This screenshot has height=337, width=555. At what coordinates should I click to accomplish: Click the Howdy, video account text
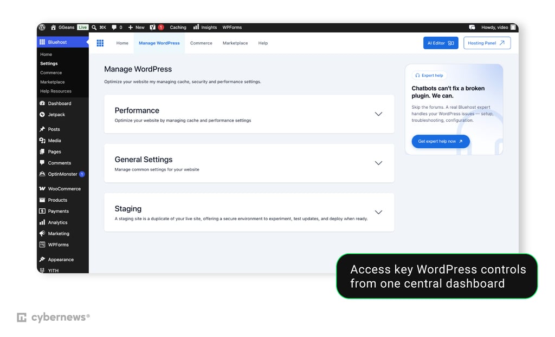coord(494,27)
